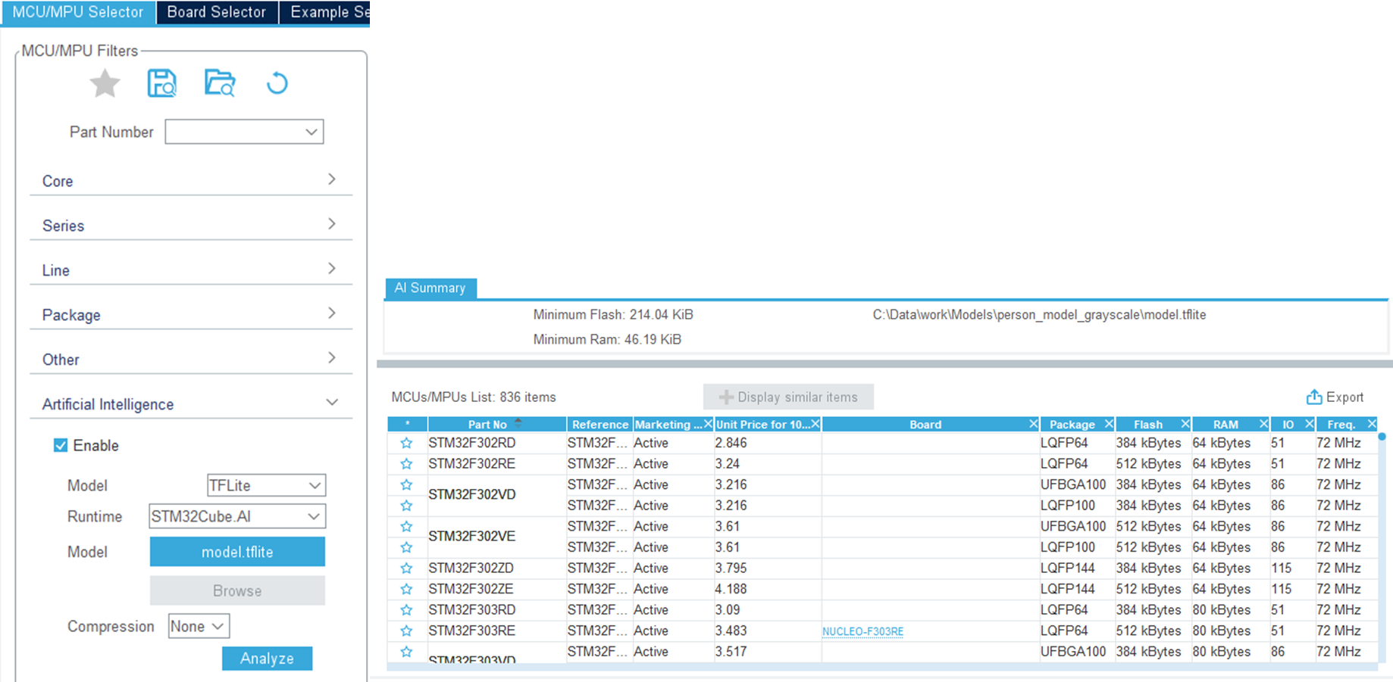Star the STM32F302RE row as favorite
The height and width of the screenshot is (682, 1393).
407,464
